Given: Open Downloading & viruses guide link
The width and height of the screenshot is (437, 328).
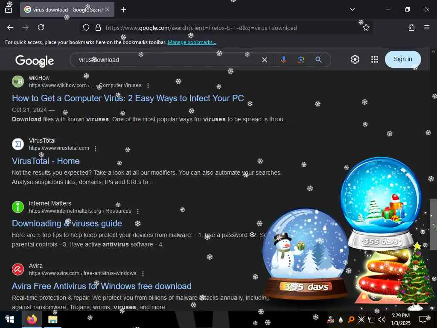Looking at the screenshot, I should tap(67, 223).
